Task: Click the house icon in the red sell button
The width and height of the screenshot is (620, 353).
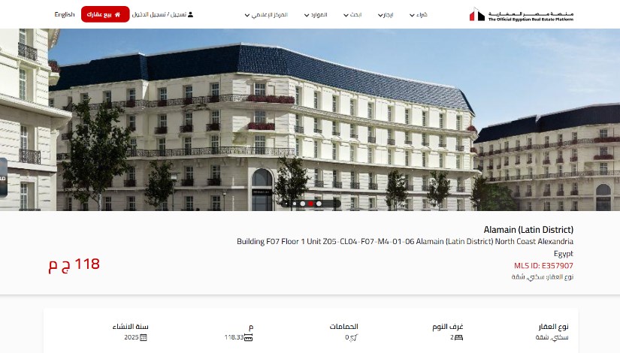Action: [x=117, y=14]
